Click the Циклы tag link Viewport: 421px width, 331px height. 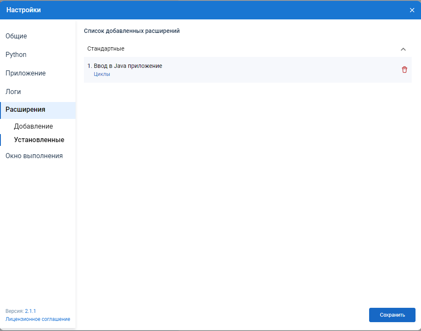tap(102, 74)
